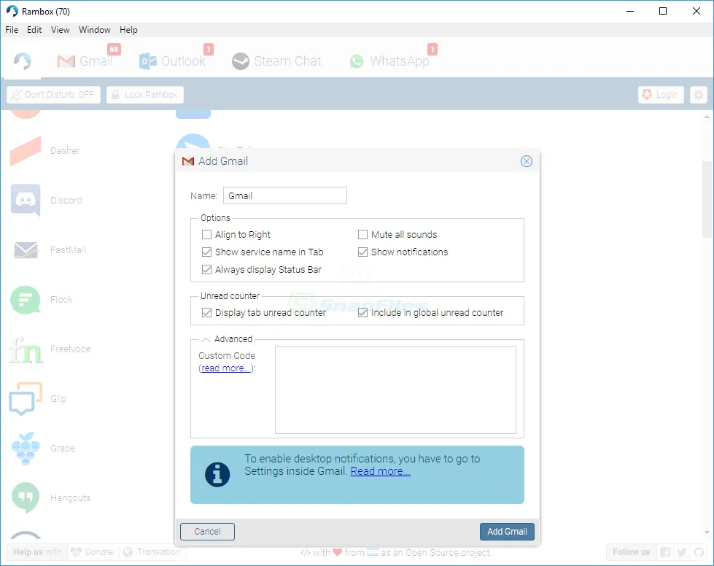Open the Facebook follow icon
The width and height of the screenshot is (714, 566).
click(665, 552)
